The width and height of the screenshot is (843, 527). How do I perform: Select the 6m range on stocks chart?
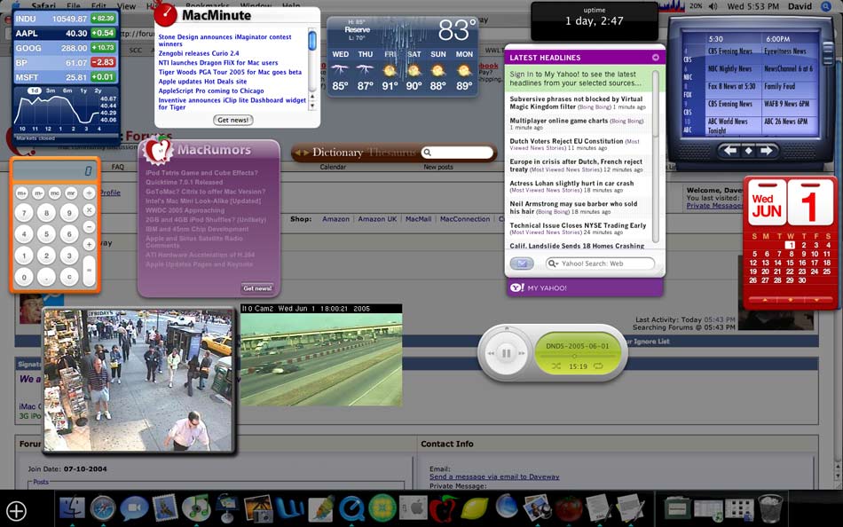click(x=67, y=90)
